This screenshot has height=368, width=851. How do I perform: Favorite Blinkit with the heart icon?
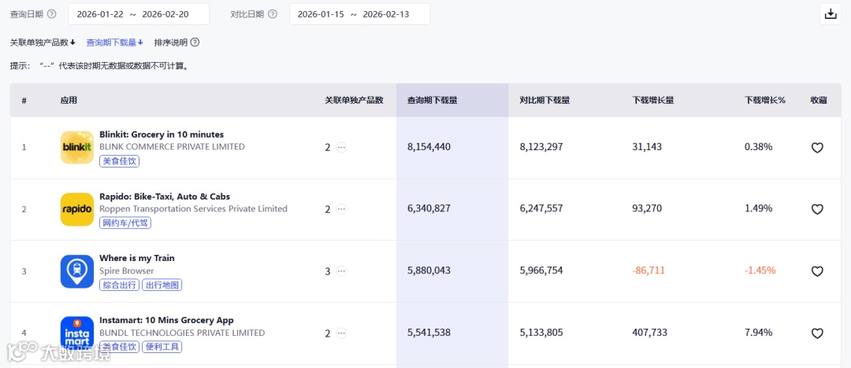point(817,148)
